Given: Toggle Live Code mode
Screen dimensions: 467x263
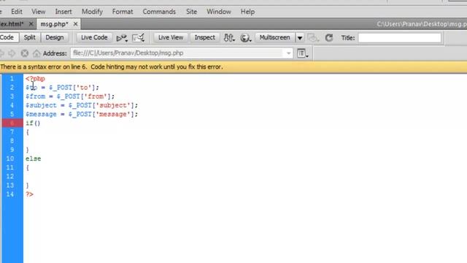Looking at the screenshot, I should [x=94, y=37].
